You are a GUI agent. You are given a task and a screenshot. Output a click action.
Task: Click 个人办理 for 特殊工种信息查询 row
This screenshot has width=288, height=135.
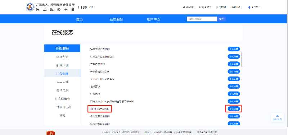(234, 49)
